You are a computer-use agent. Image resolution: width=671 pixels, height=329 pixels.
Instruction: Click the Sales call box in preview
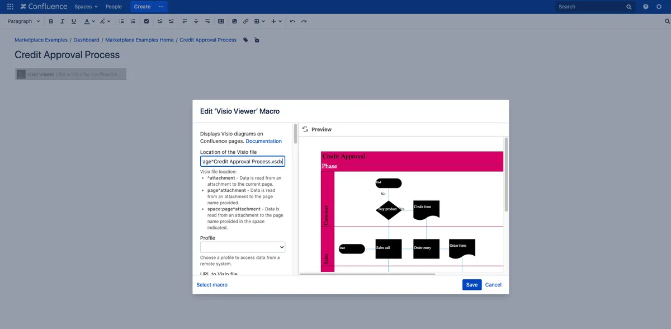389,248
